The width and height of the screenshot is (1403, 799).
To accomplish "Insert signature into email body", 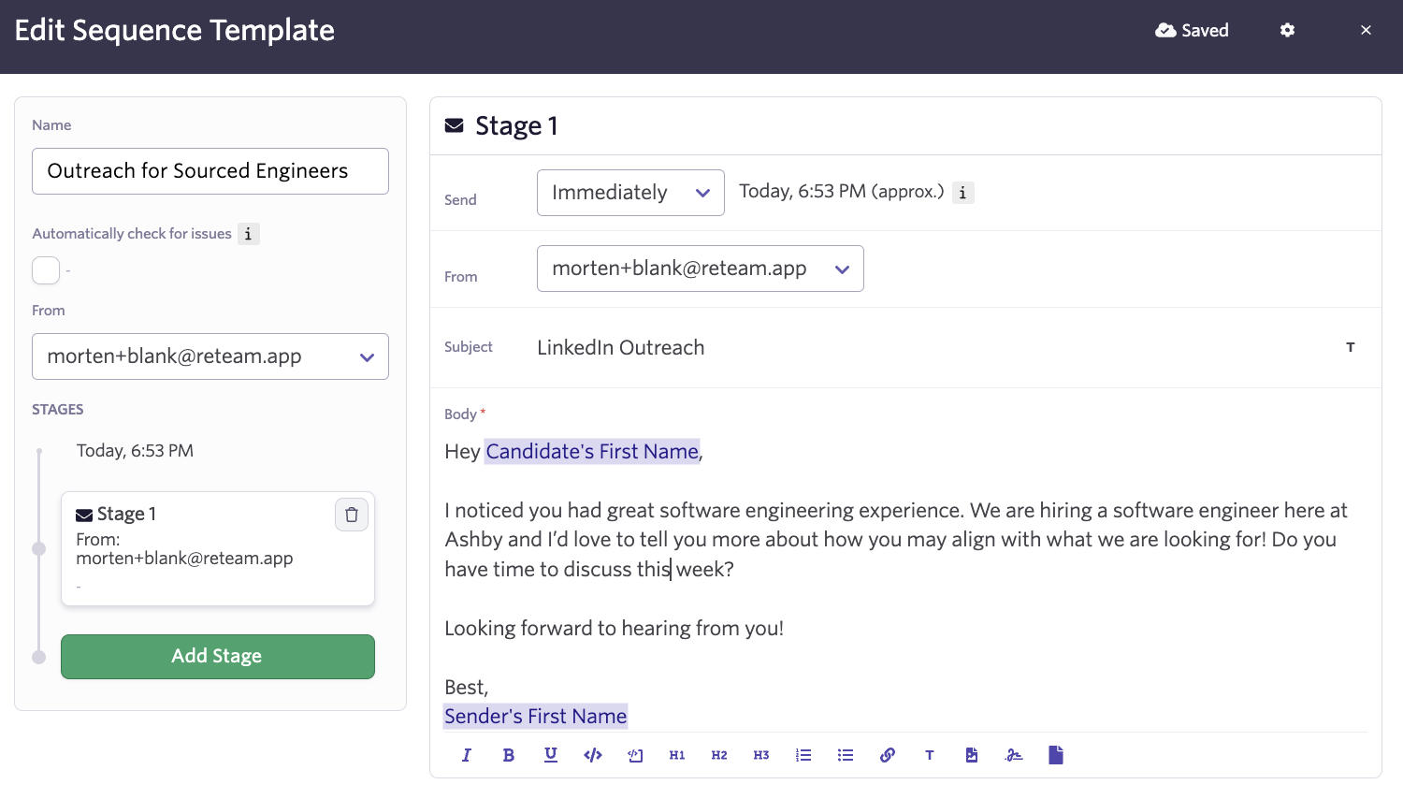I will coord(1014,755).
